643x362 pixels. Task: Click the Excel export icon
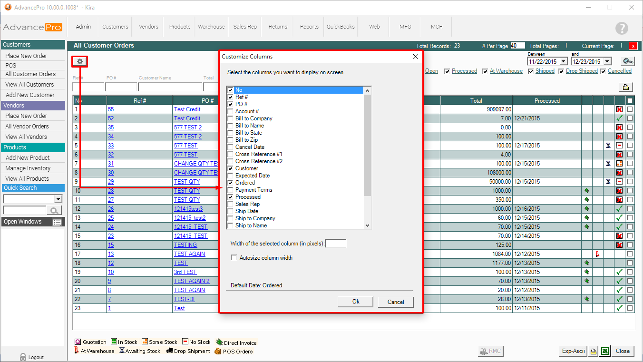click(x=605, y=351)
